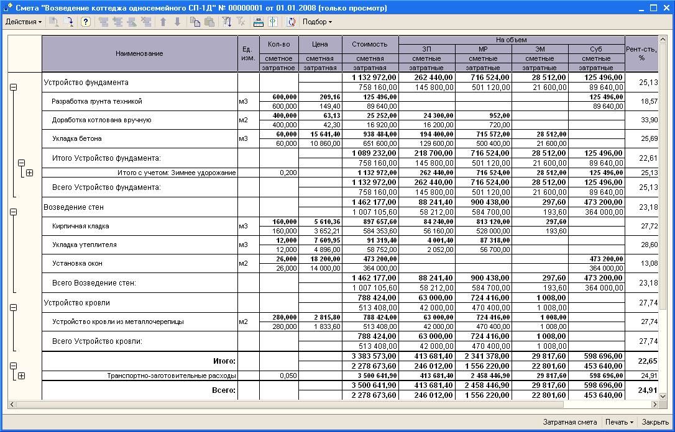Viewport: 675px width, 432px height.
Task: Click the column with green arrows icon
Action: pyautogui.click(x=273, y=22)
